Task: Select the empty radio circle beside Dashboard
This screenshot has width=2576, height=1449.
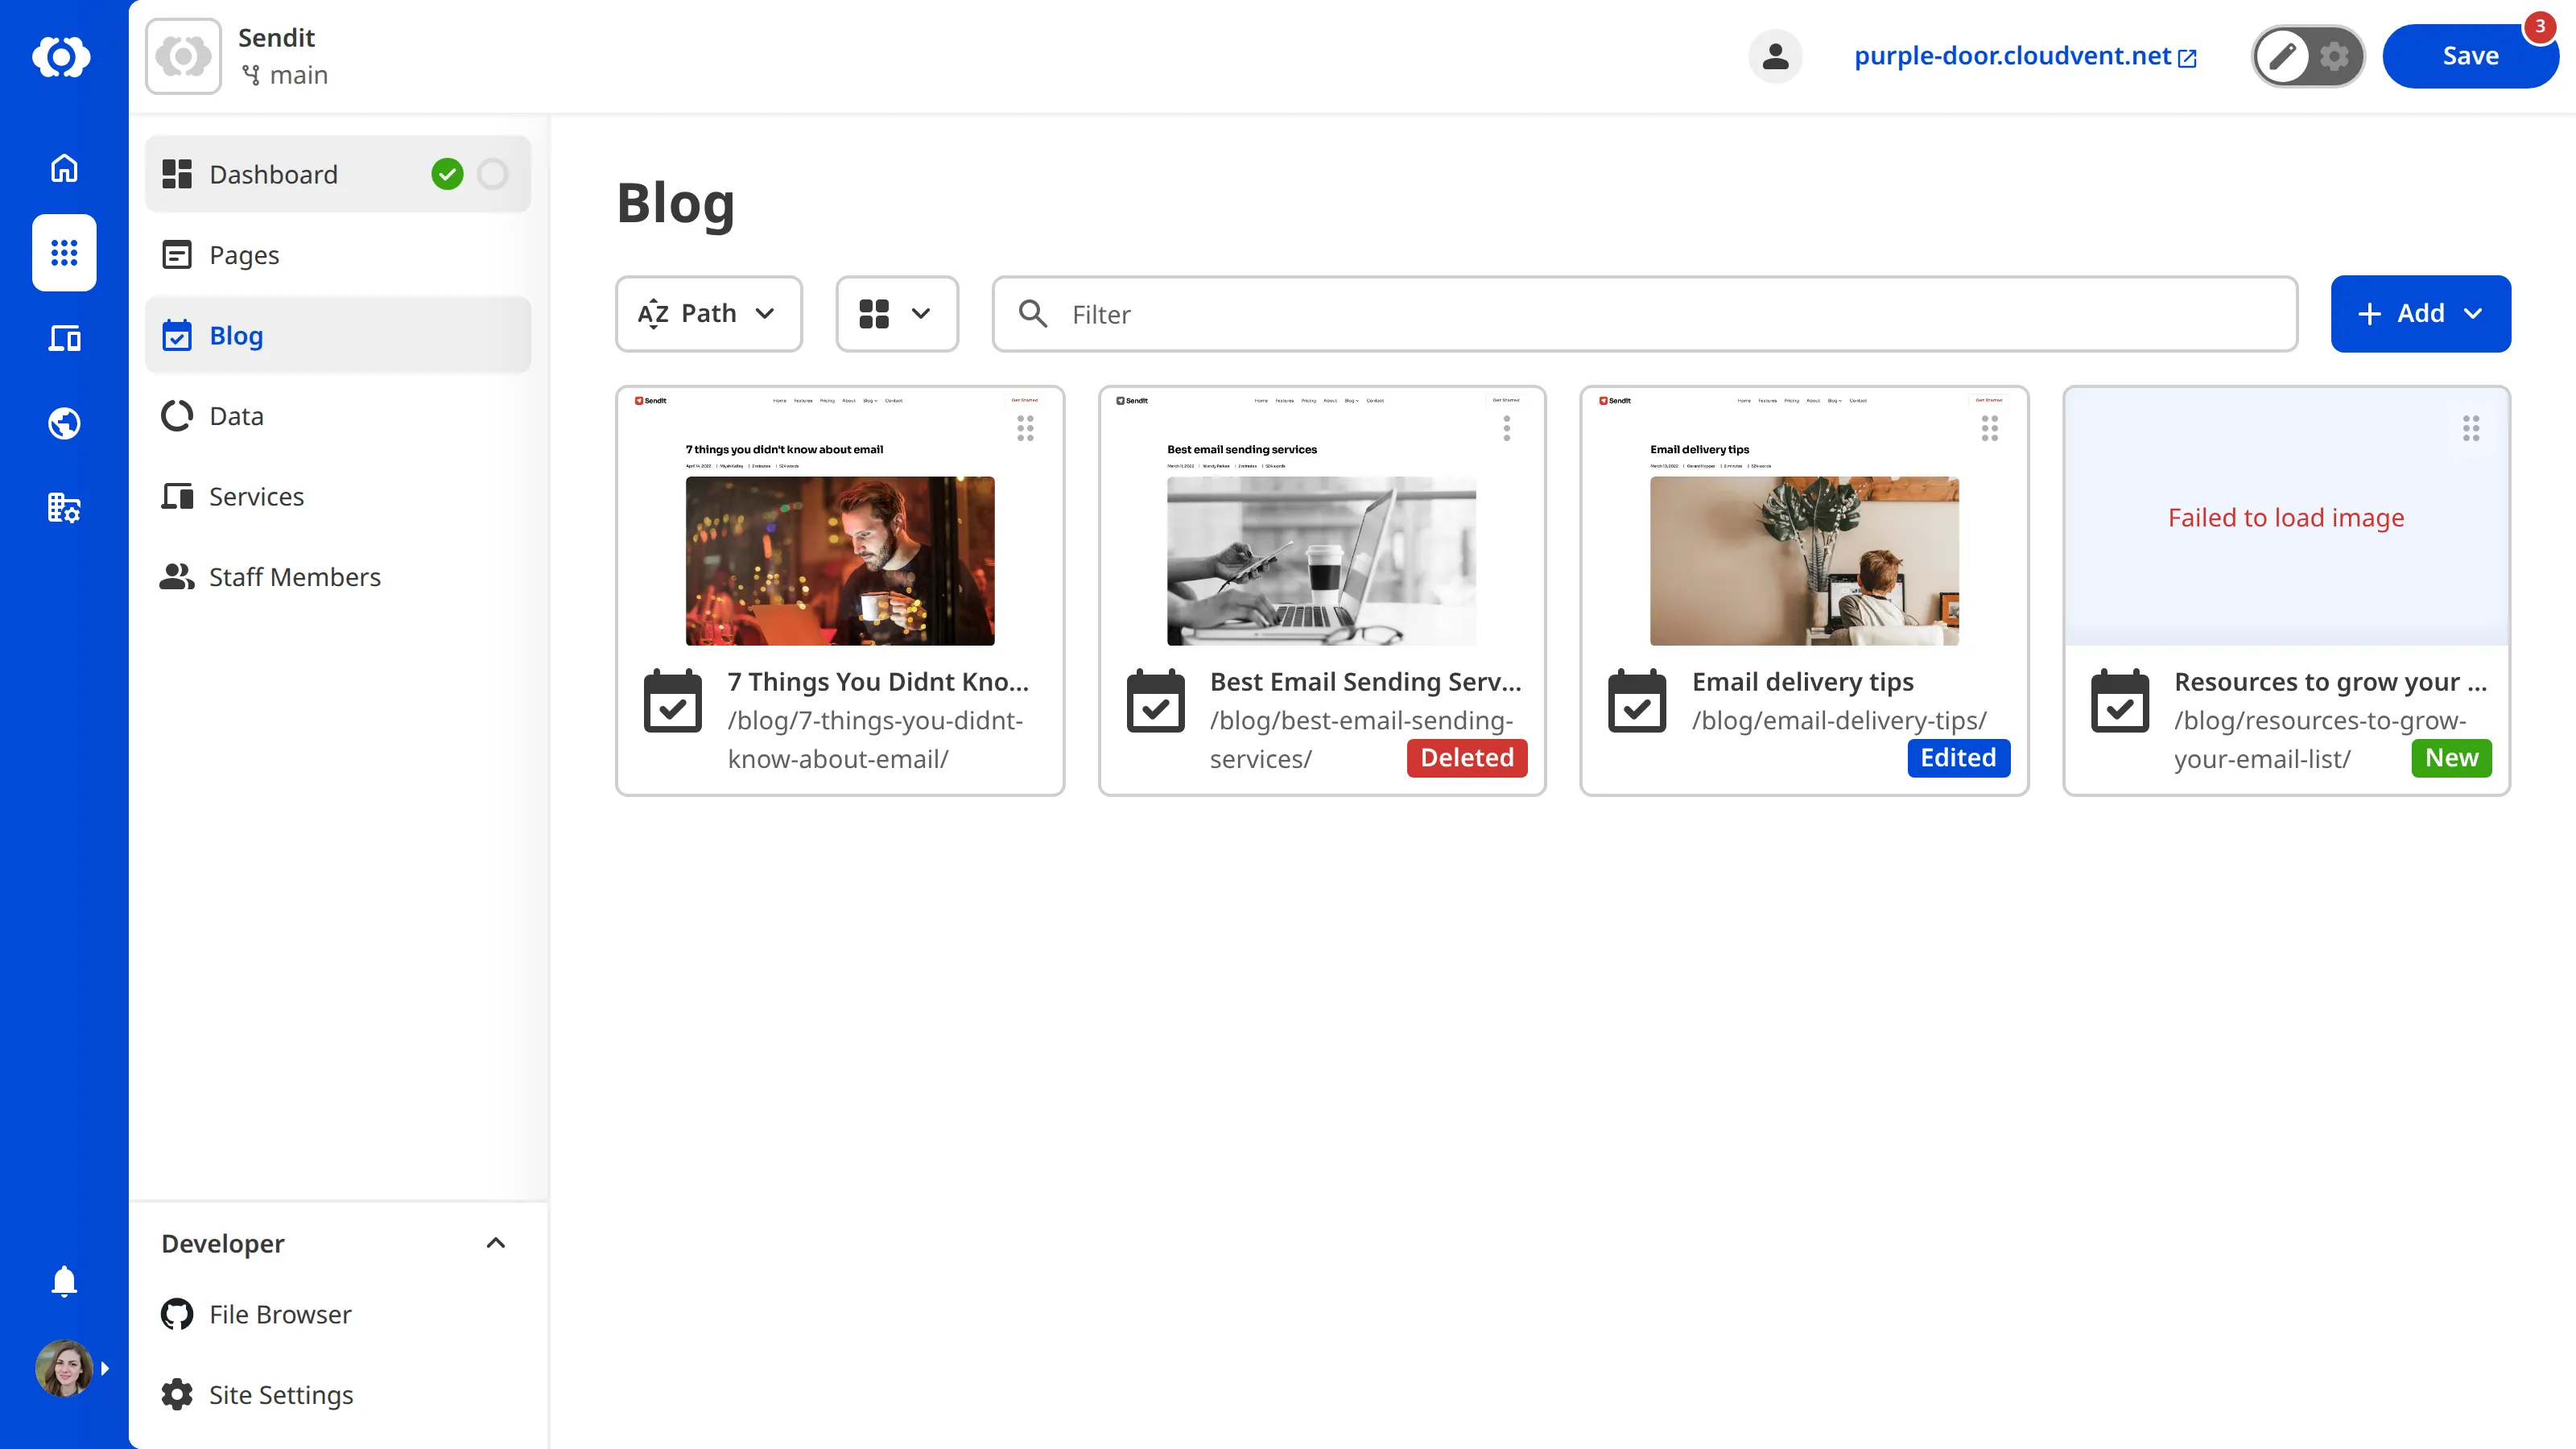Action: 492,173
